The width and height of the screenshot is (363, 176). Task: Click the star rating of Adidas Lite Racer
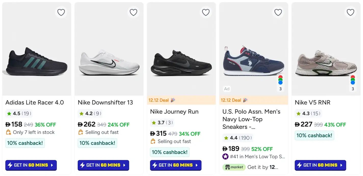(x=19, y=114)
